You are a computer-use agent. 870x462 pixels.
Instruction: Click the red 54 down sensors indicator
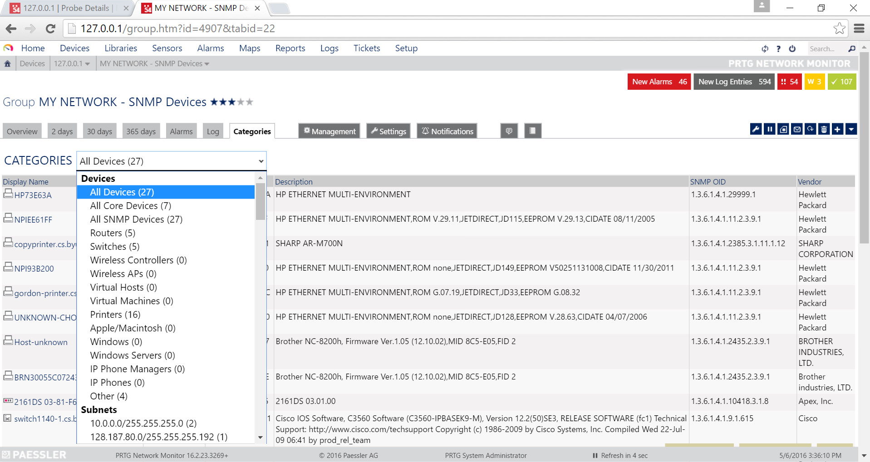coord(790,82)
